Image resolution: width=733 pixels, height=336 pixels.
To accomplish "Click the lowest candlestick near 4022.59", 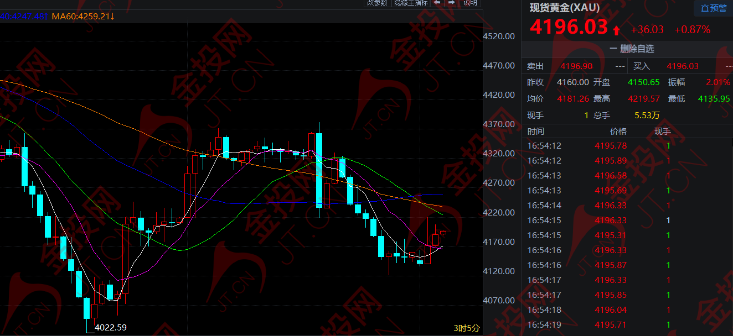I will tap(87, 309).
